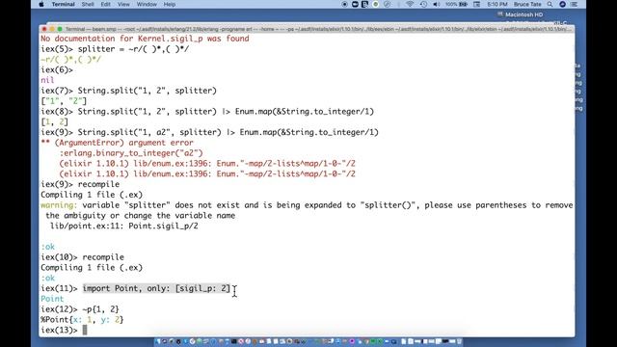
Task: Click the splitter regex assignment at iex(5)
Action: (x=133, y=49)
